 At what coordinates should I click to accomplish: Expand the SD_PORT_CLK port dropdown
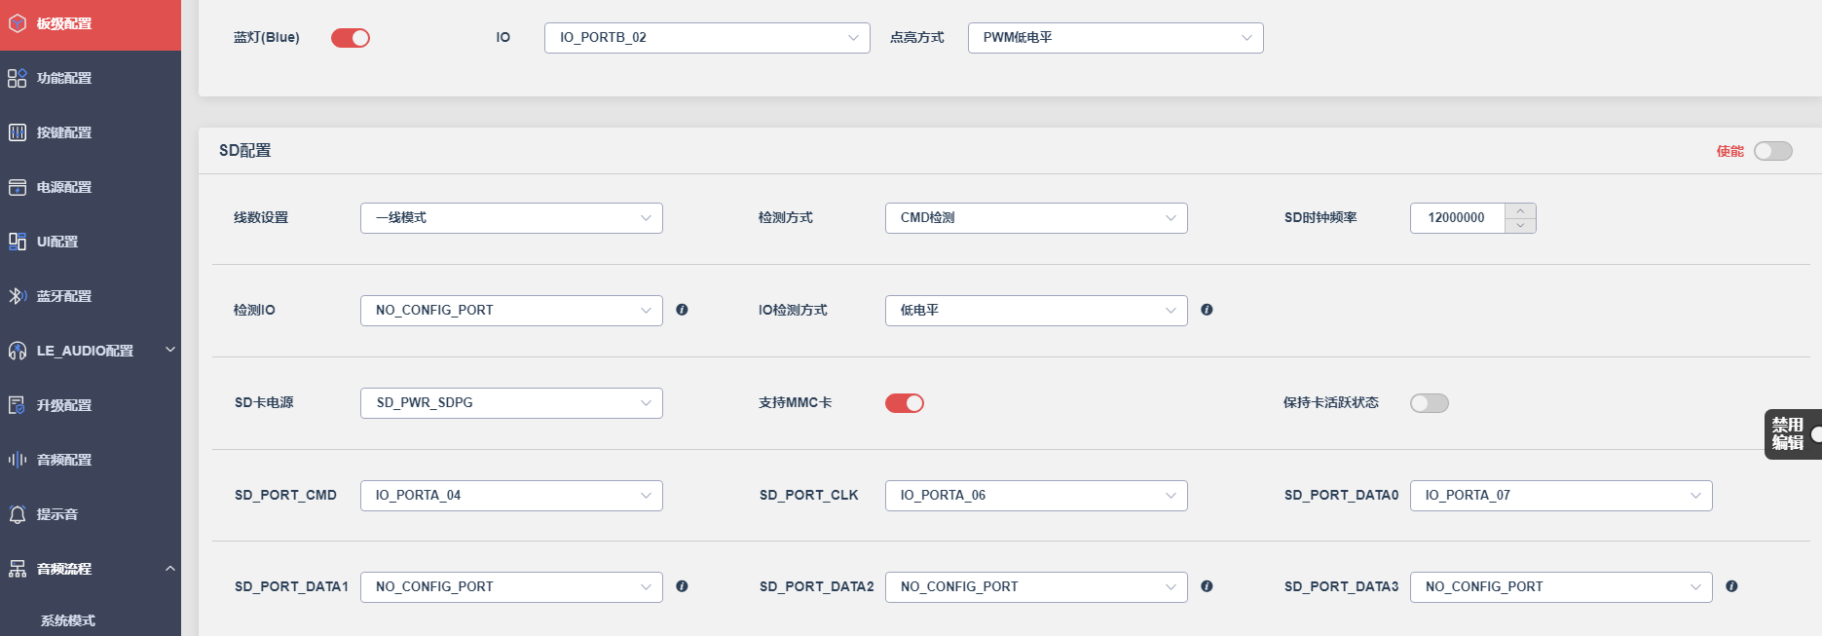(x=1036, y=496)
